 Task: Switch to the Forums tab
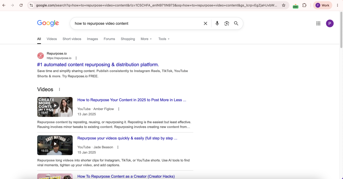coord(109,39)
